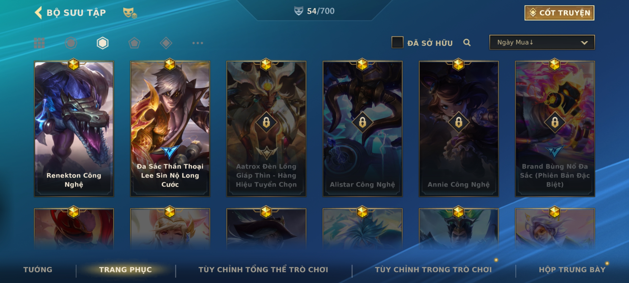Open the Ngày Mua sort dropdown
The image size is (629, 283).
click(x=542, y=42)
